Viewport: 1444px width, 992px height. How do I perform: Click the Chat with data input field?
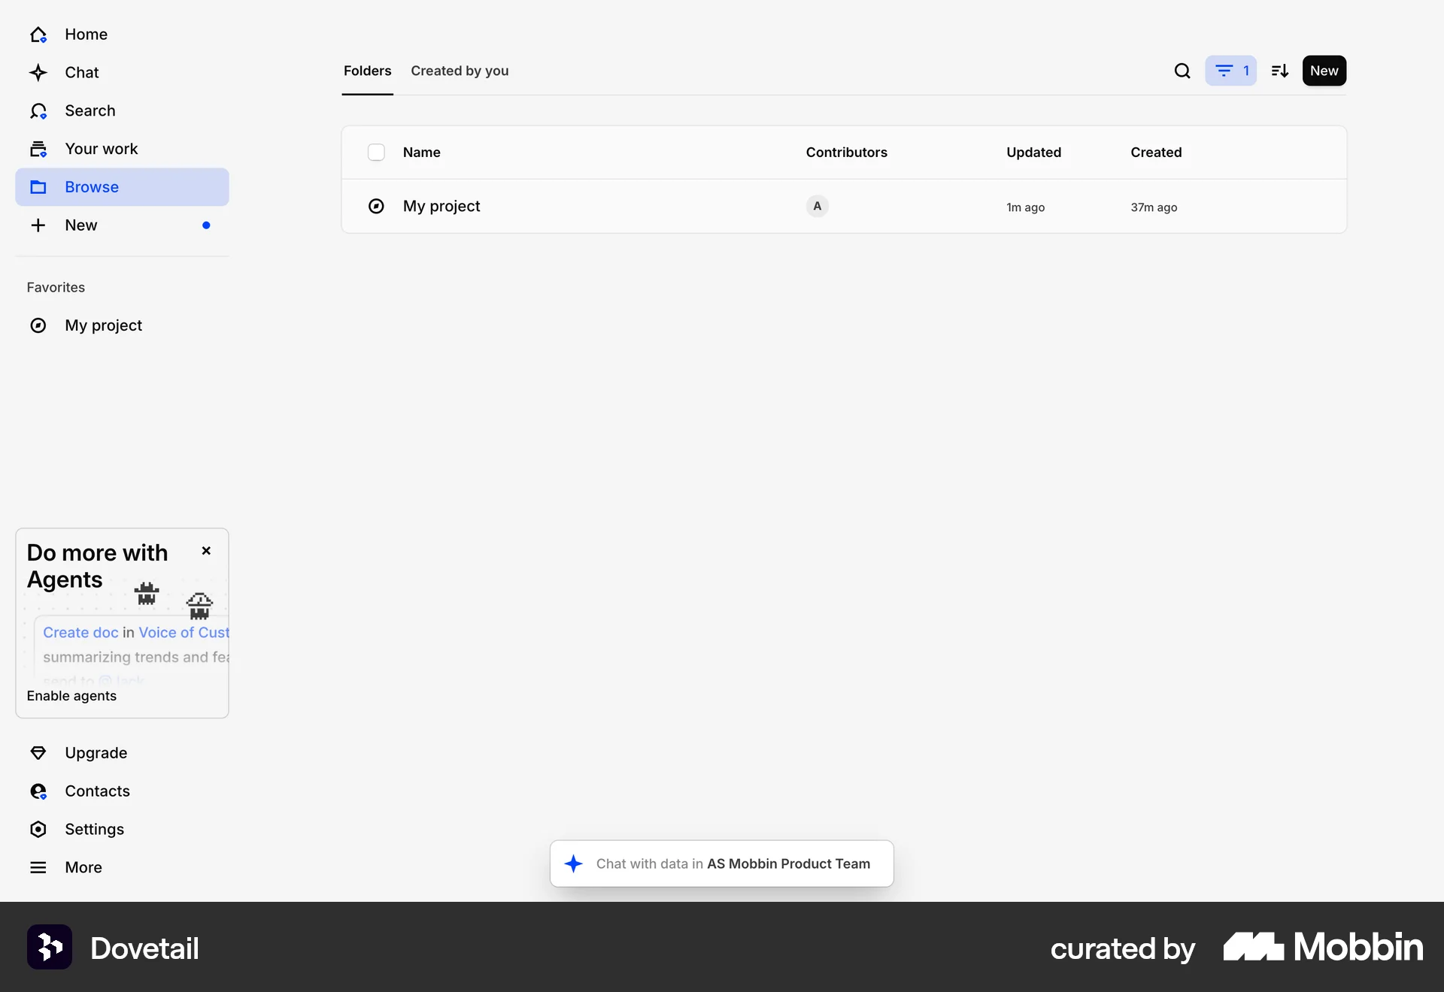tap(732, 864)
